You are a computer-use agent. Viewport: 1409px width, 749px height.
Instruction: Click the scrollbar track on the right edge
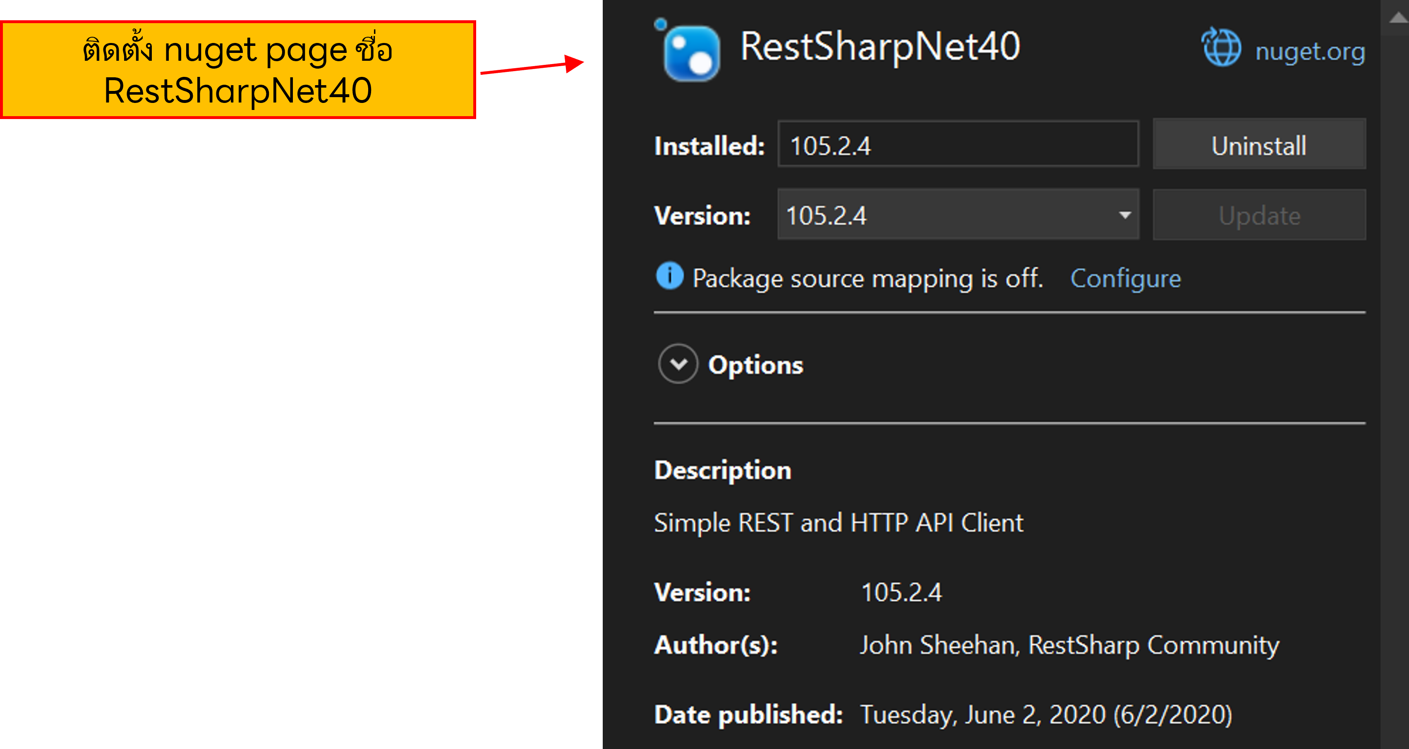pos(1398,383)
